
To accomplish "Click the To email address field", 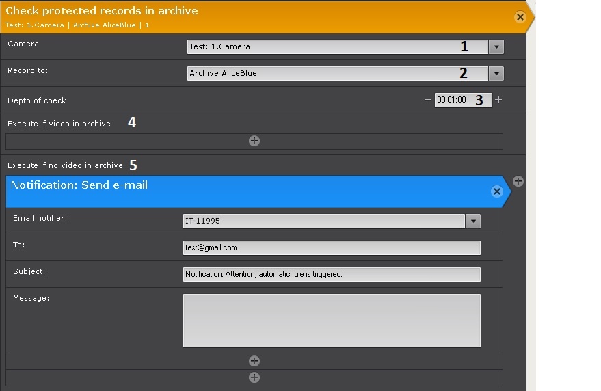I will (332, 247).
